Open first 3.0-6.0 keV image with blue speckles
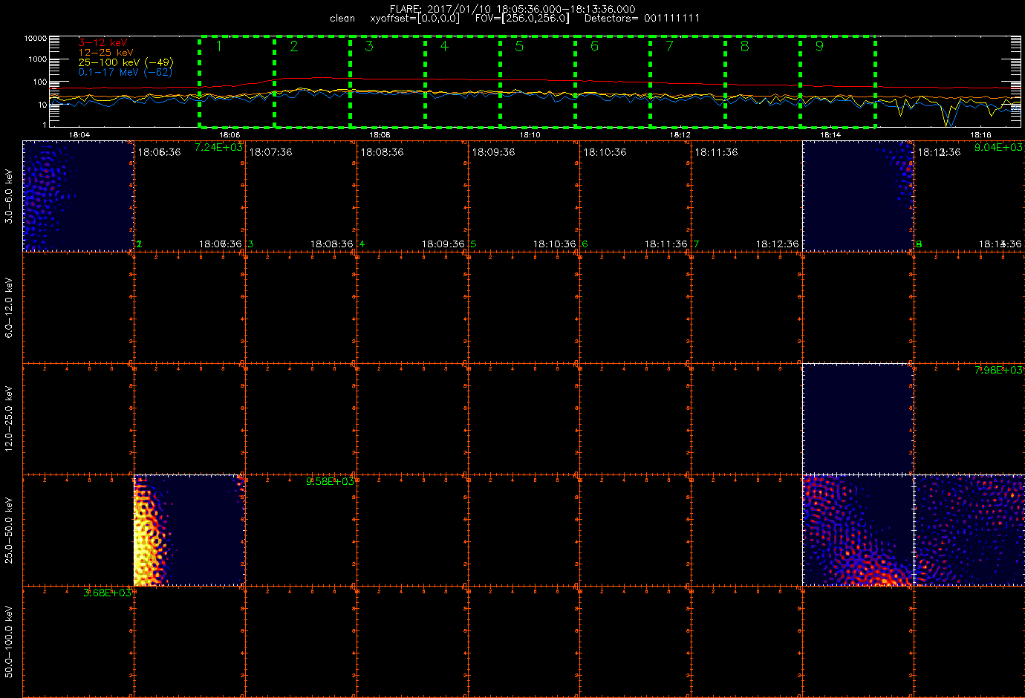The width and height of the screenshot is (1025, 698). [78, 196]
